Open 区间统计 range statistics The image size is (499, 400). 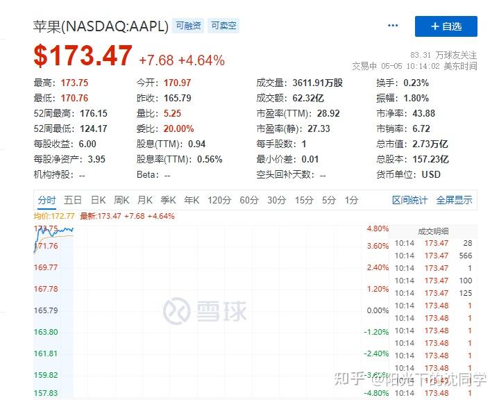tap(409, 200)
